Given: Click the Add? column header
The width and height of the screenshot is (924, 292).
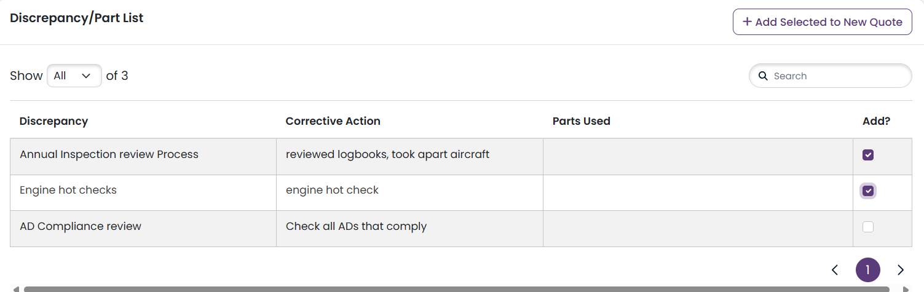Looking at the screenshot, I should coord(877,121).
